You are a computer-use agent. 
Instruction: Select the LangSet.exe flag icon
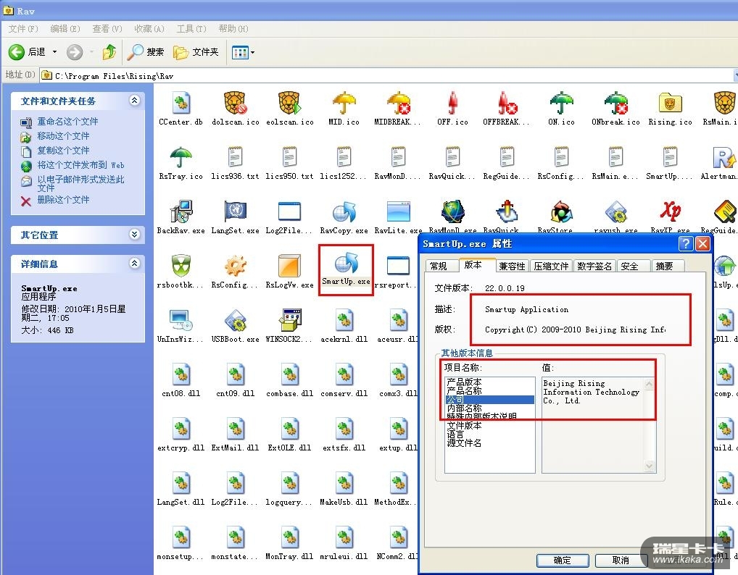[235, 211]
